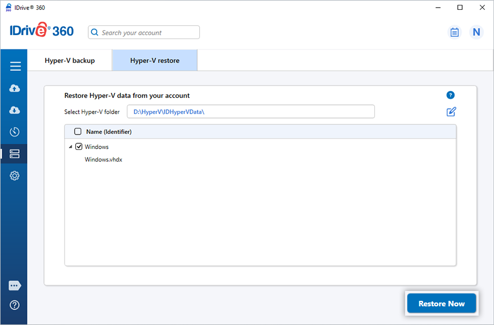Open the hamburger menu in sidebar
The image size is (494, 325).
coord(15,66)
